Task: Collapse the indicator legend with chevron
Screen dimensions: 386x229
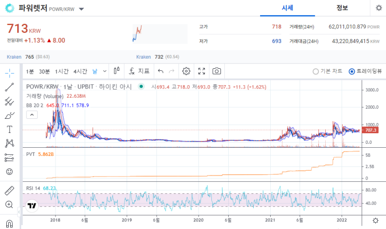Action: pos(32,114)
